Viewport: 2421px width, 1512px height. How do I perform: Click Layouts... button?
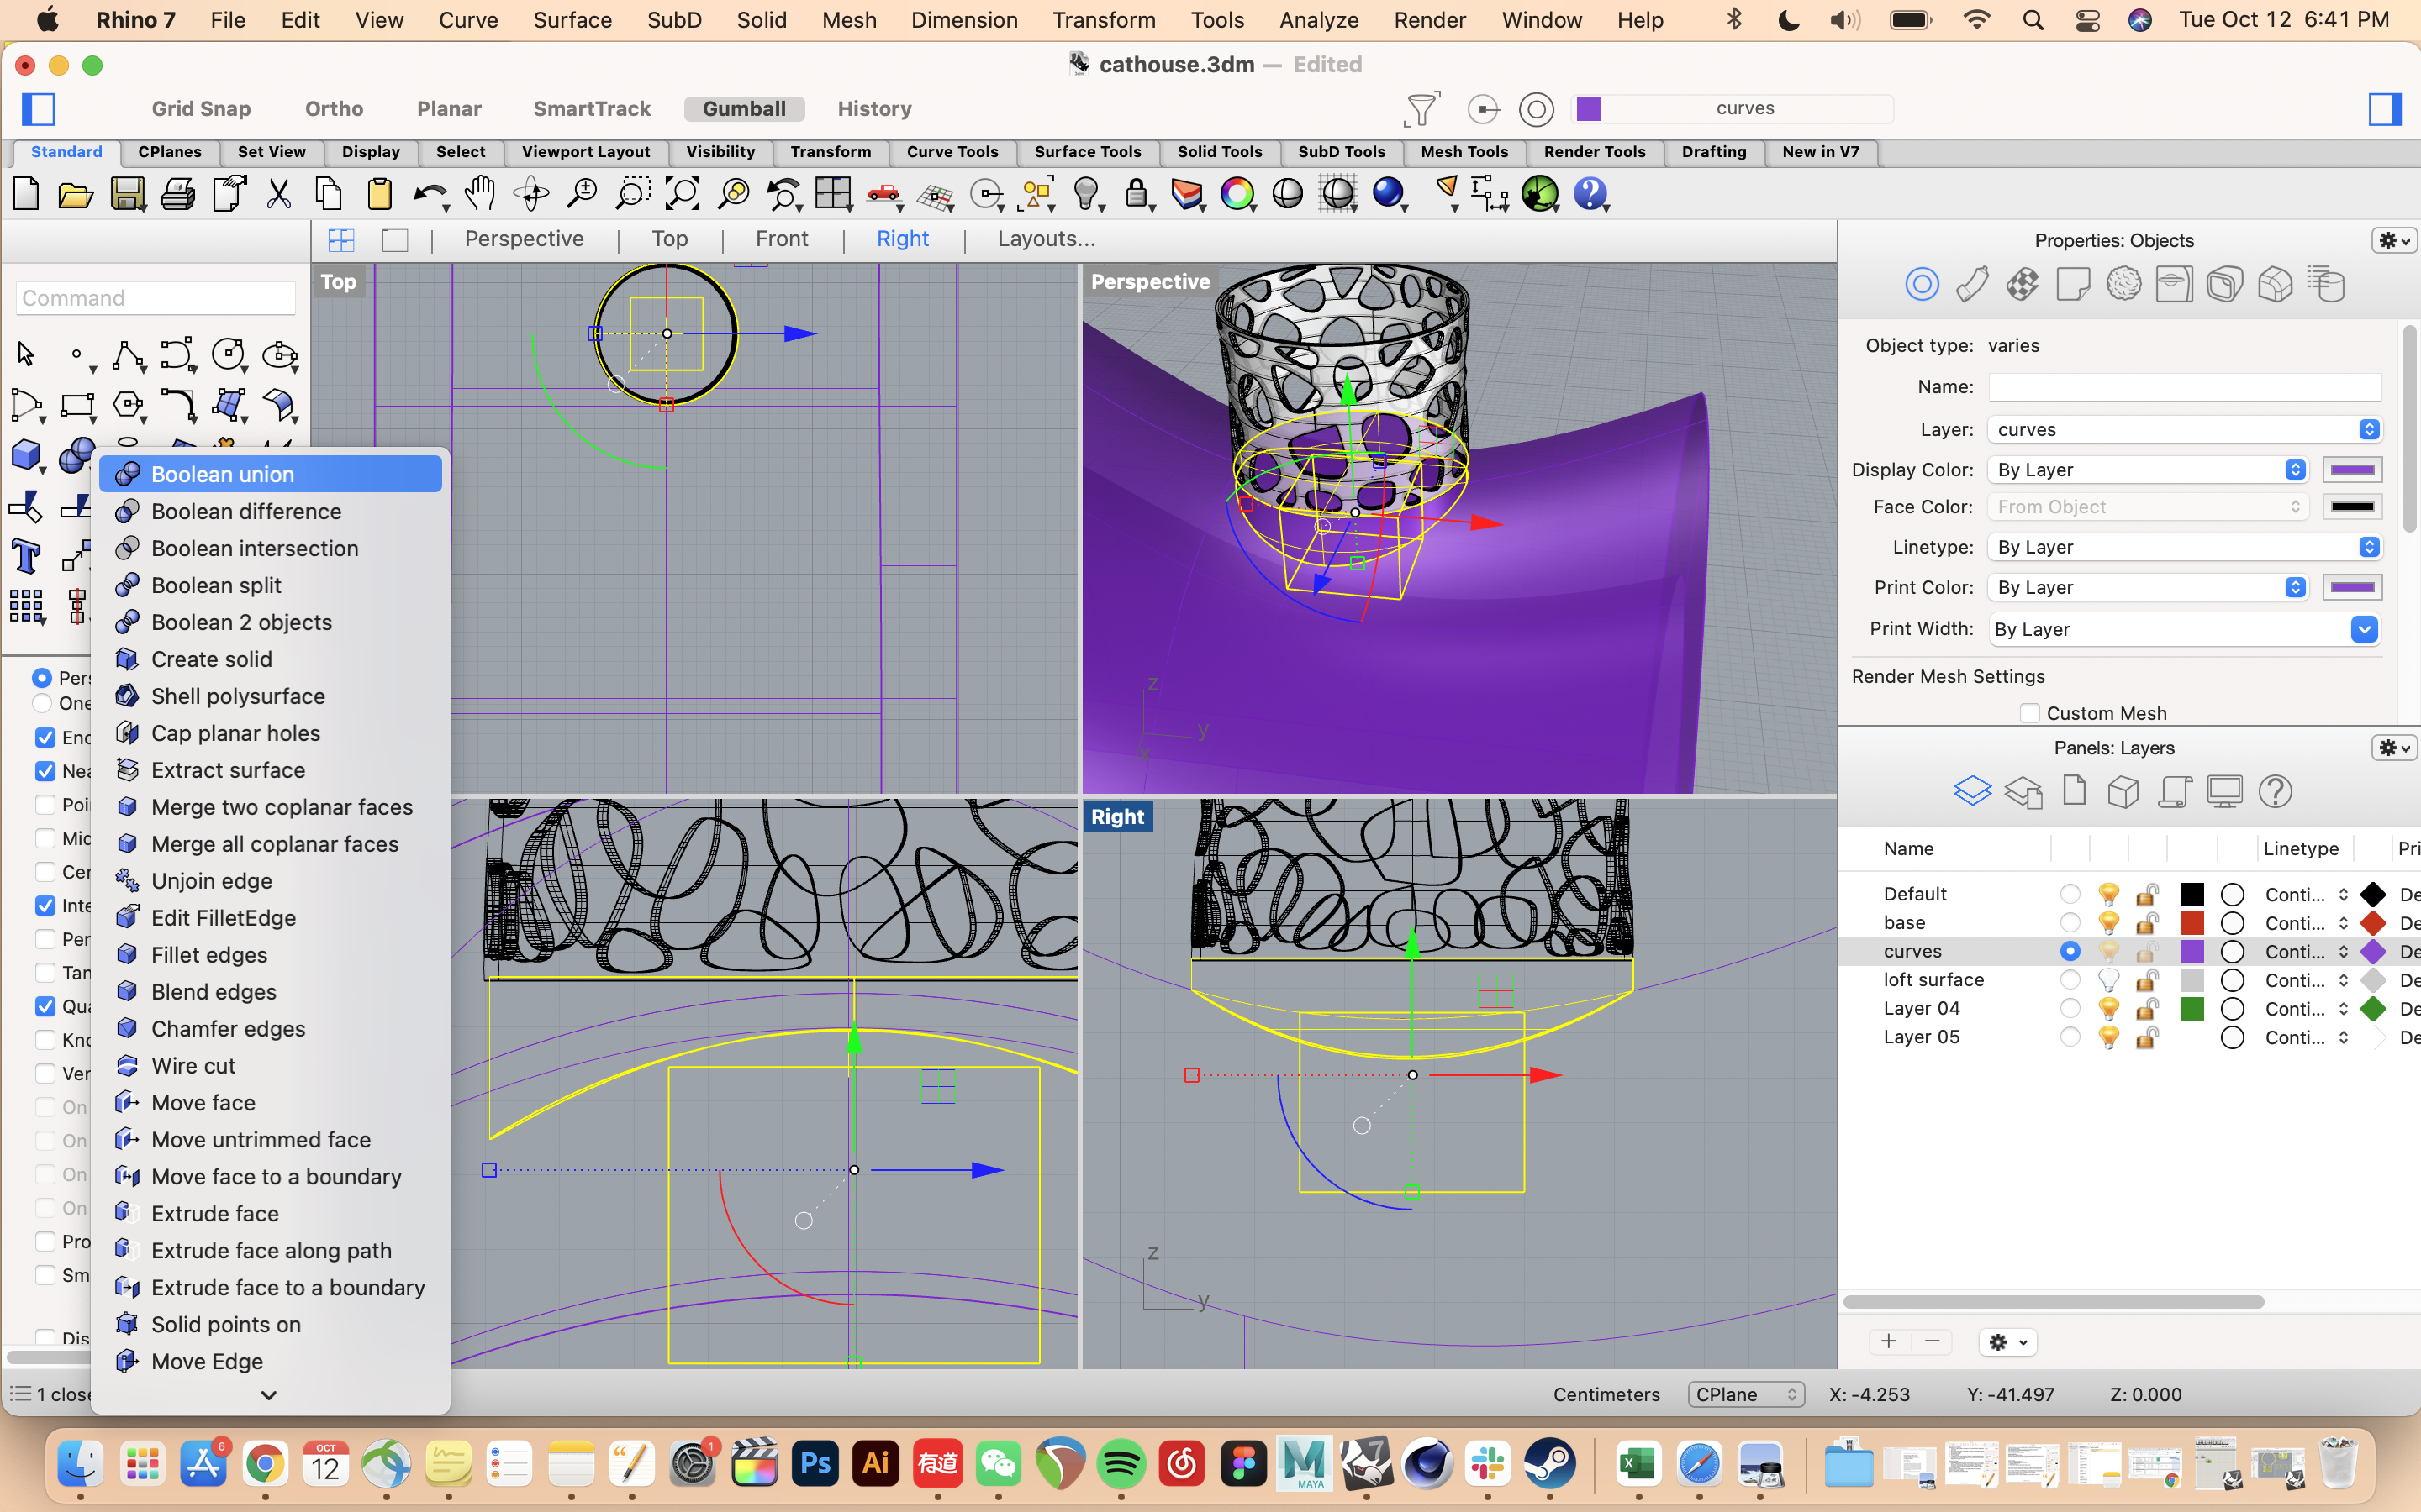1047,239
